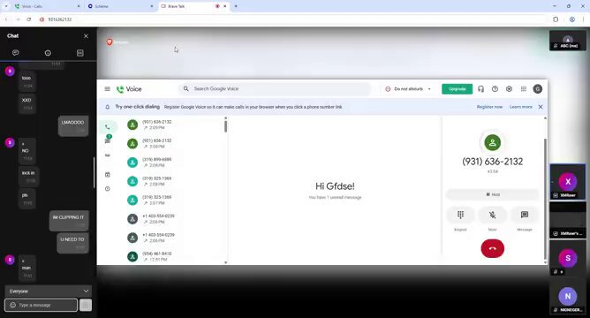The image size is (590, 318).
Task: Click the call panel vertical scrollbar
Action: pyautogui.click(x=545, y=200)
